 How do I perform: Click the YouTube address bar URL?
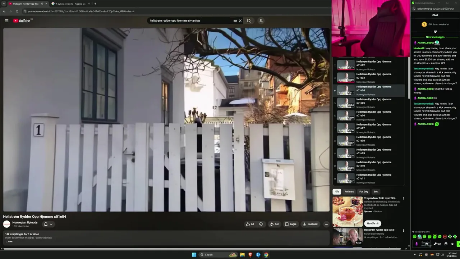click(x=81, y=11)
